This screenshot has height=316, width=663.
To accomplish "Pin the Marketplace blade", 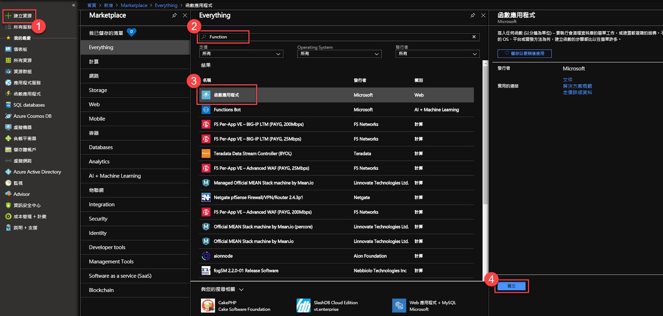I will [x=174, y=15].
